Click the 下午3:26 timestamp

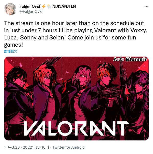click(12, 147)
